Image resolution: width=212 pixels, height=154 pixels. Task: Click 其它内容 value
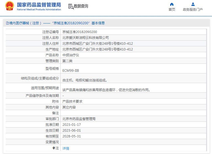(69, 107)
